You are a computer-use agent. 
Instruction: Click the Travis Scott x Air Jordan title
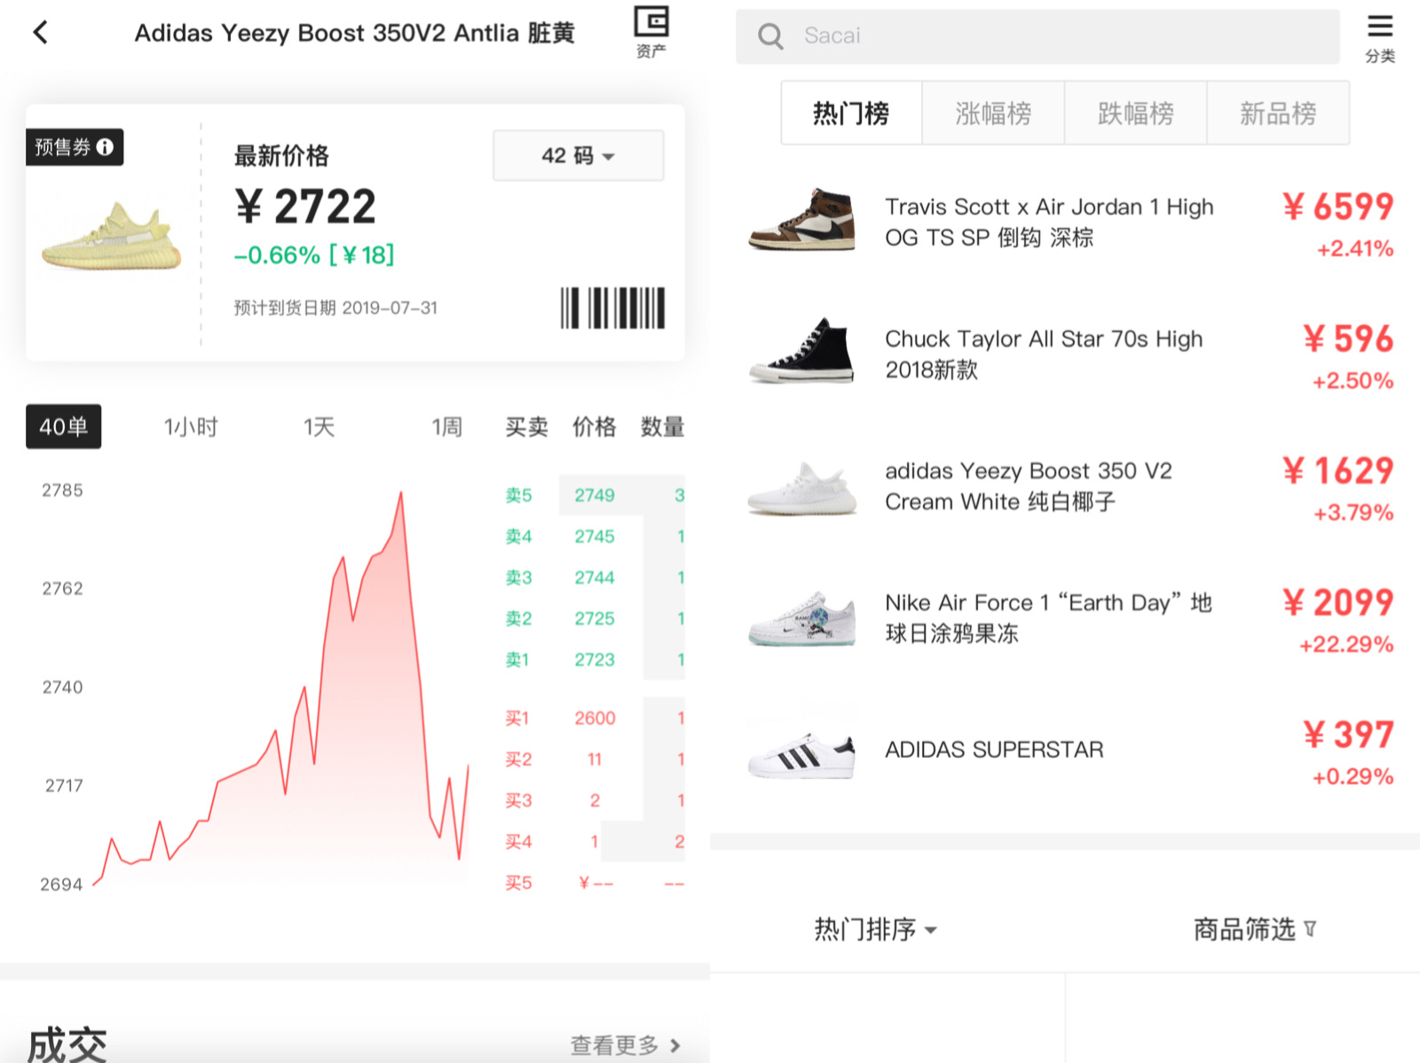[1049, 222]
